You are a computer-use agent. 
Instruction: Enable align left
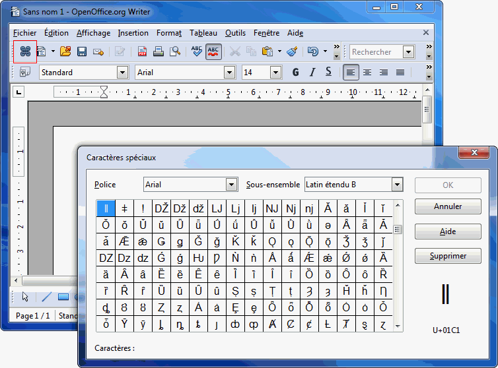(351, 73)
